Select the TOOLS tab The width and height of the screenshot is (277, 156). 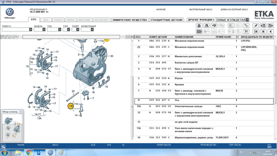58,20
